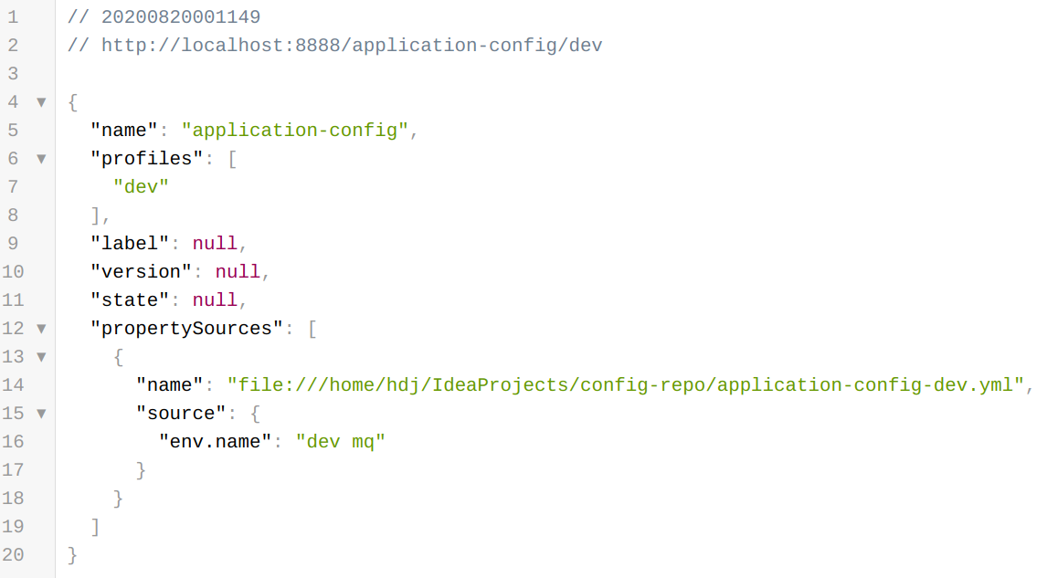Click the "source" key on line 15

click(181, 414)
